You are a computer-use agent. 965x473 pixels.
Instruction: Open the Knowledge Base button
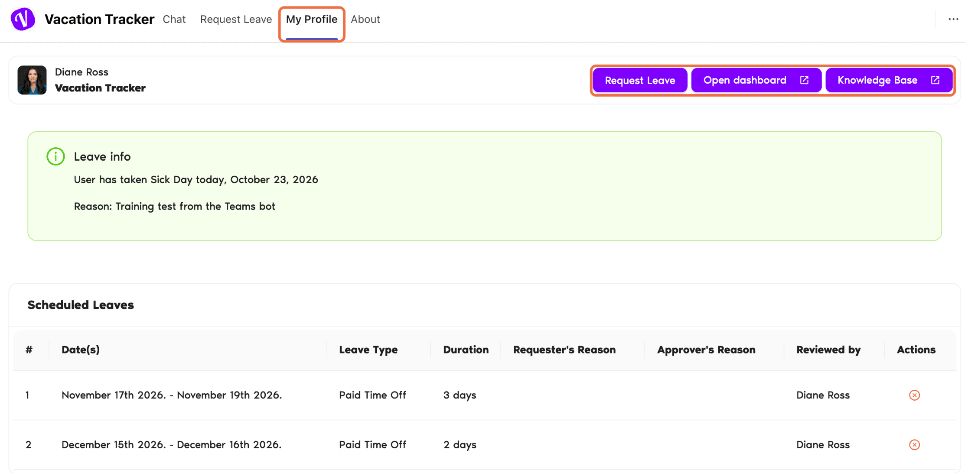(888, 80)
